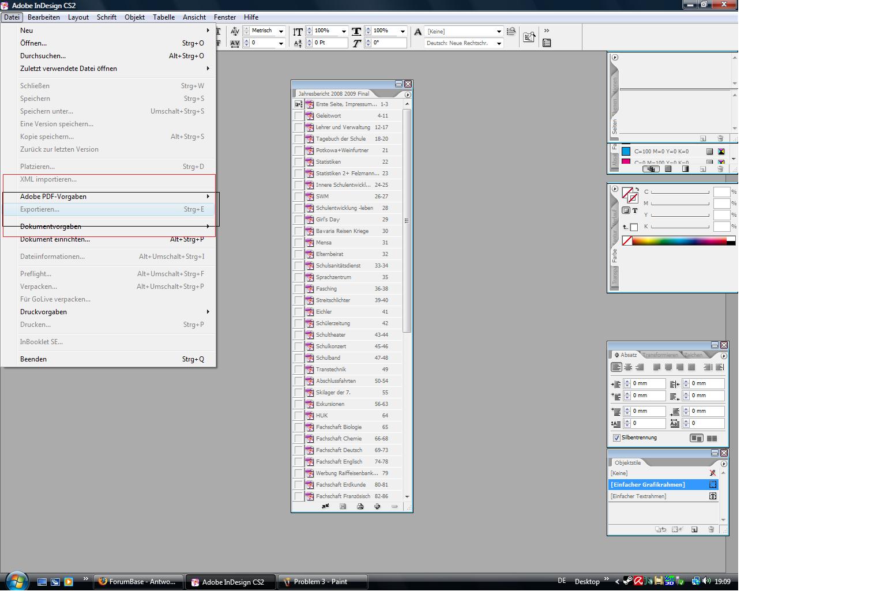Toggle the checkbox beside Statistiken row
This screenshot has height=610, width=876.
pos(298,162)
